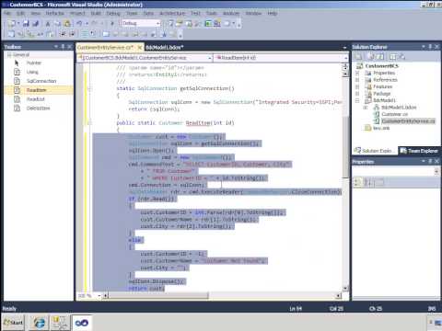Select CustomerEntityService.cs in Solution Explorer

point(408,121)
